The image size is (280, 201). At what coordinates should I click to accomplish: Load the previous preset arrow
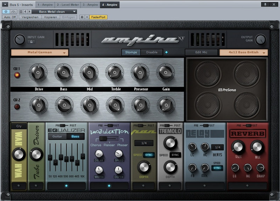click(x=25, y=12)
